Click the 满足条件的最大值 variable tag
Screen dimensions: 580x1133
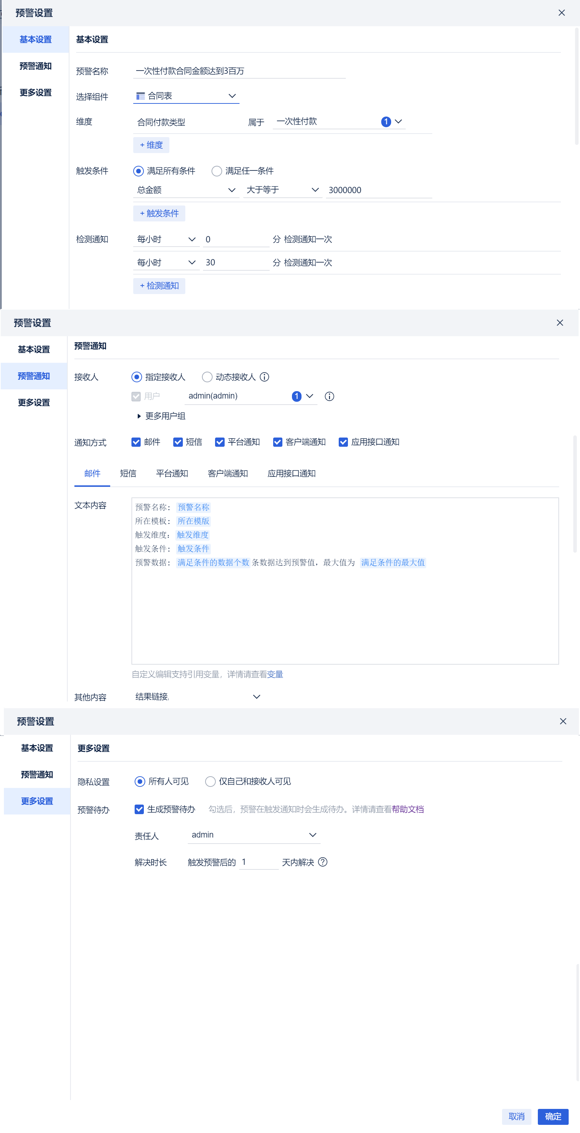tap(393, 563)
